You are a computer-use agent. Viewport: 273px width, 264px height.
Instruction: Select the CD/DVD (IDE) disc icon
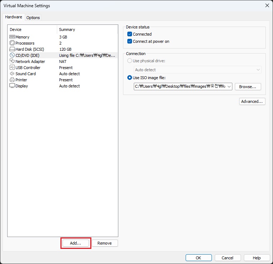click(x=12, y=55)
